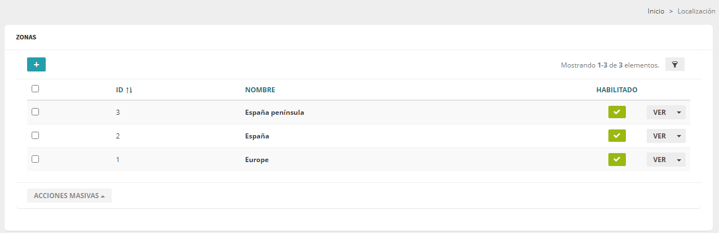719x233 pixels.
Task: Mark the checkbox for España row
Action: click(35, 136)
